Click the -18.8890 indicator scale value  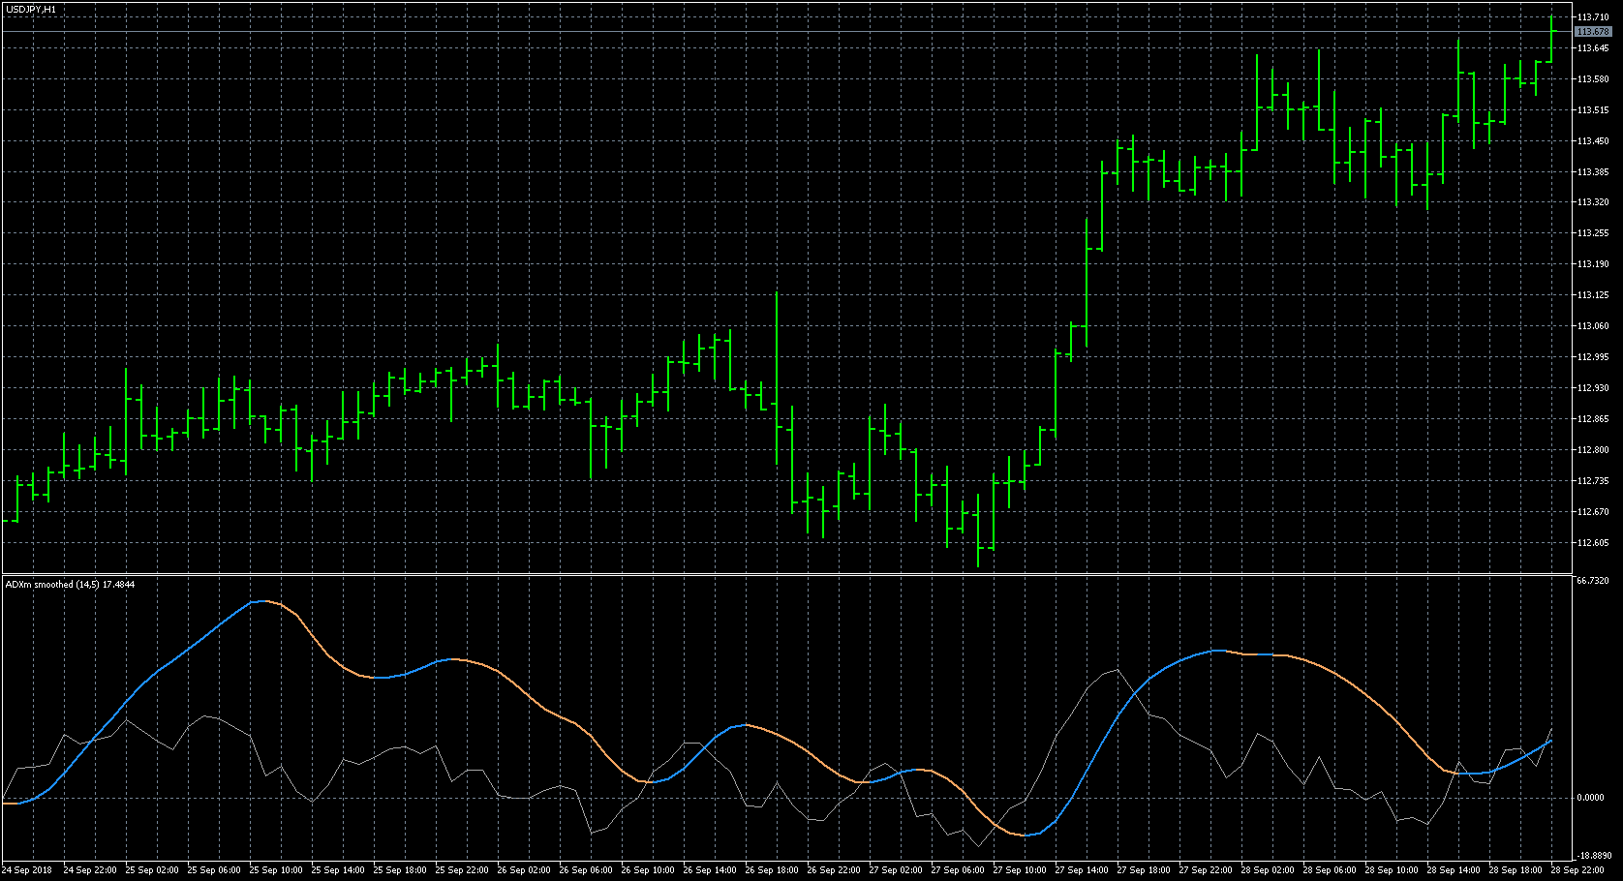(1595, 856)
